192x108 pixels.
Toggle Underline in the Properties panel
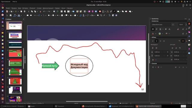click(160, 29)
